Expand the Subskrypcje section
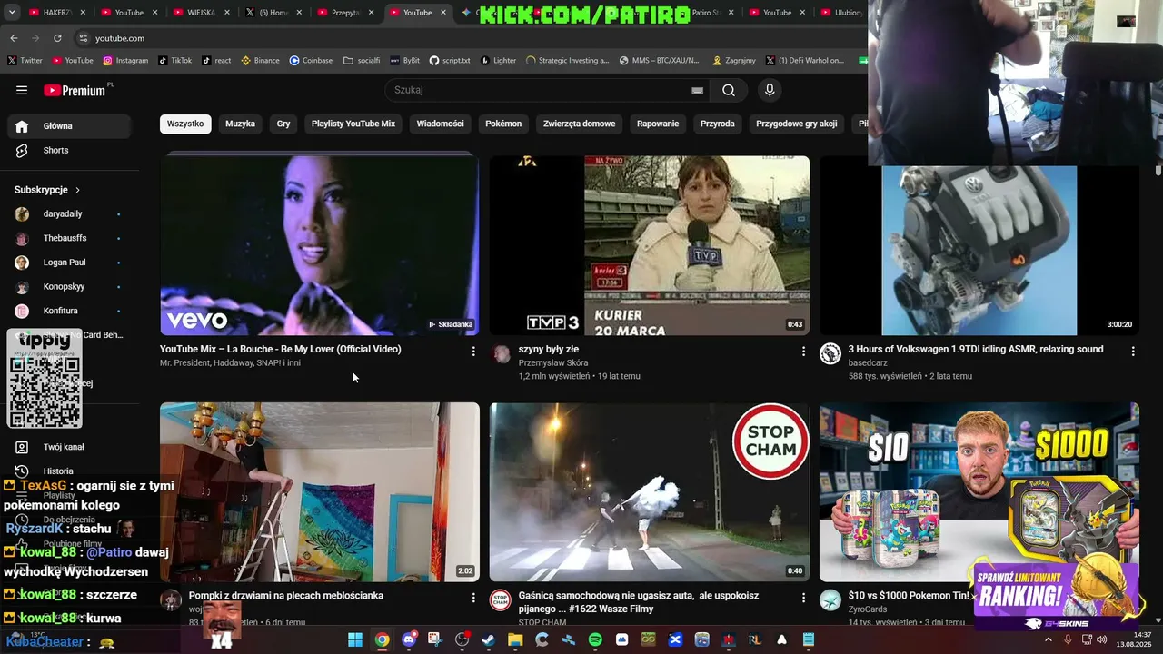 47,190
